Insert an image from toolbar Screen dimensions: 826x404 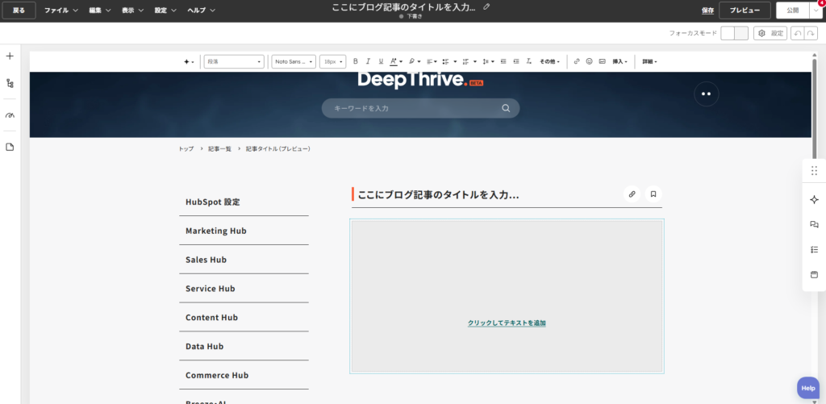[602, 61]
